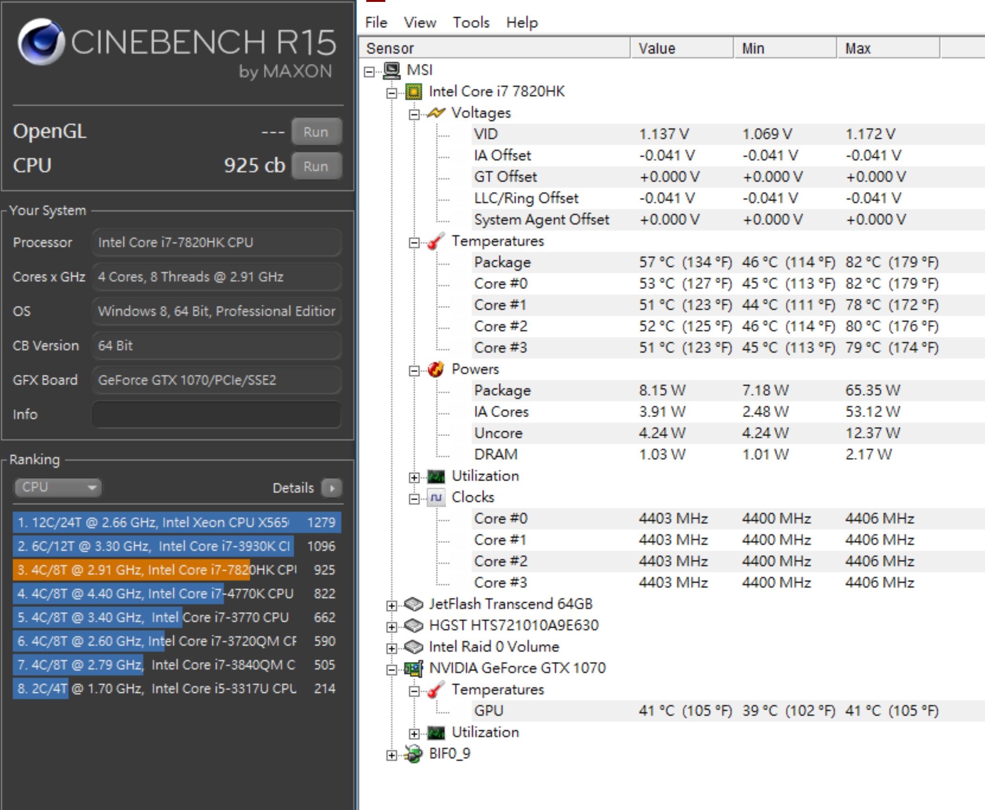The width and height of the screenshot is (985, 810).
Task: Click the GPU Temperatures thermometer icon
Action: tap(436, 689)
